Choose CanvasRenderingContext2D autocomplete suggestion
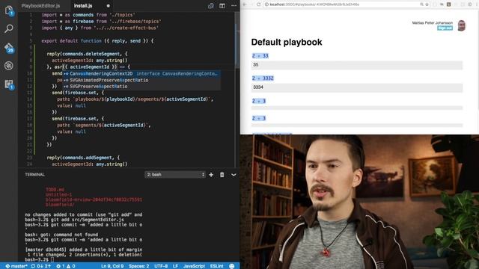 pos(141,73)
